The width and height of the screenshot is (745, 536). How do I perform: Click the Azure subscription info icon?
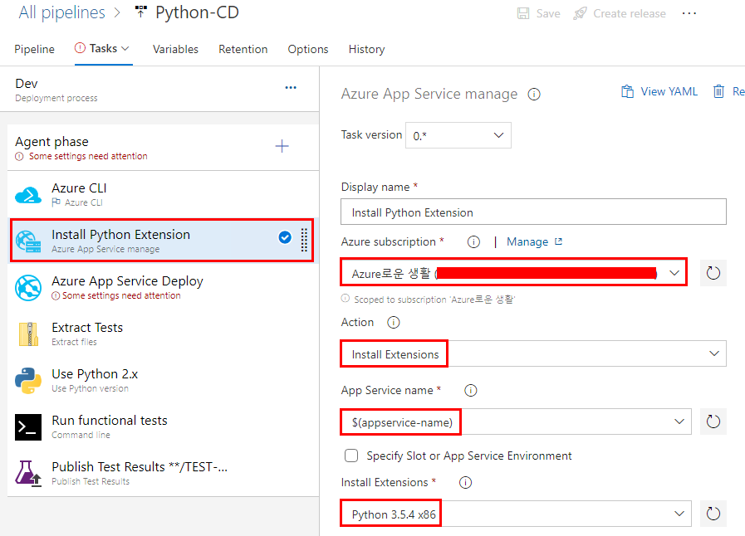[473, 242]
